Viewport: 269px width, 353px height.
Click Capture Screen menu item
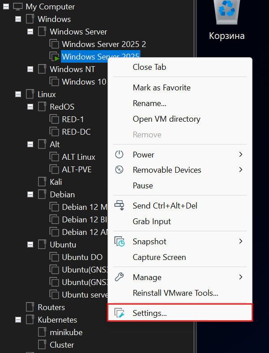pos(159,257)
